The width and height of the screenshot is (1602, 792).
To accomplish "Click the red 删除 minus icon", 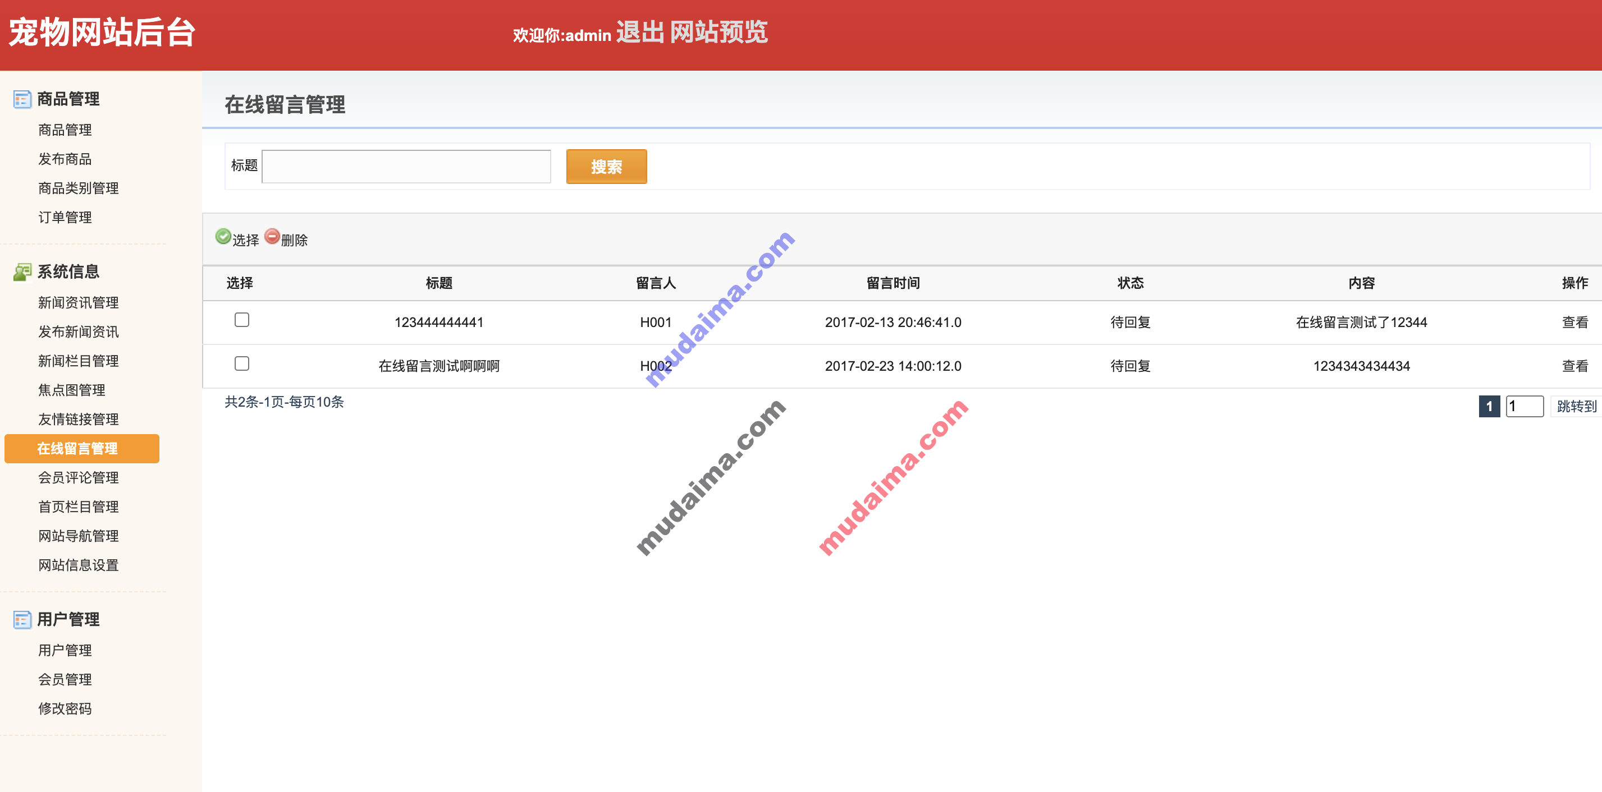I will pyautogui.click(x=272, y=236).
